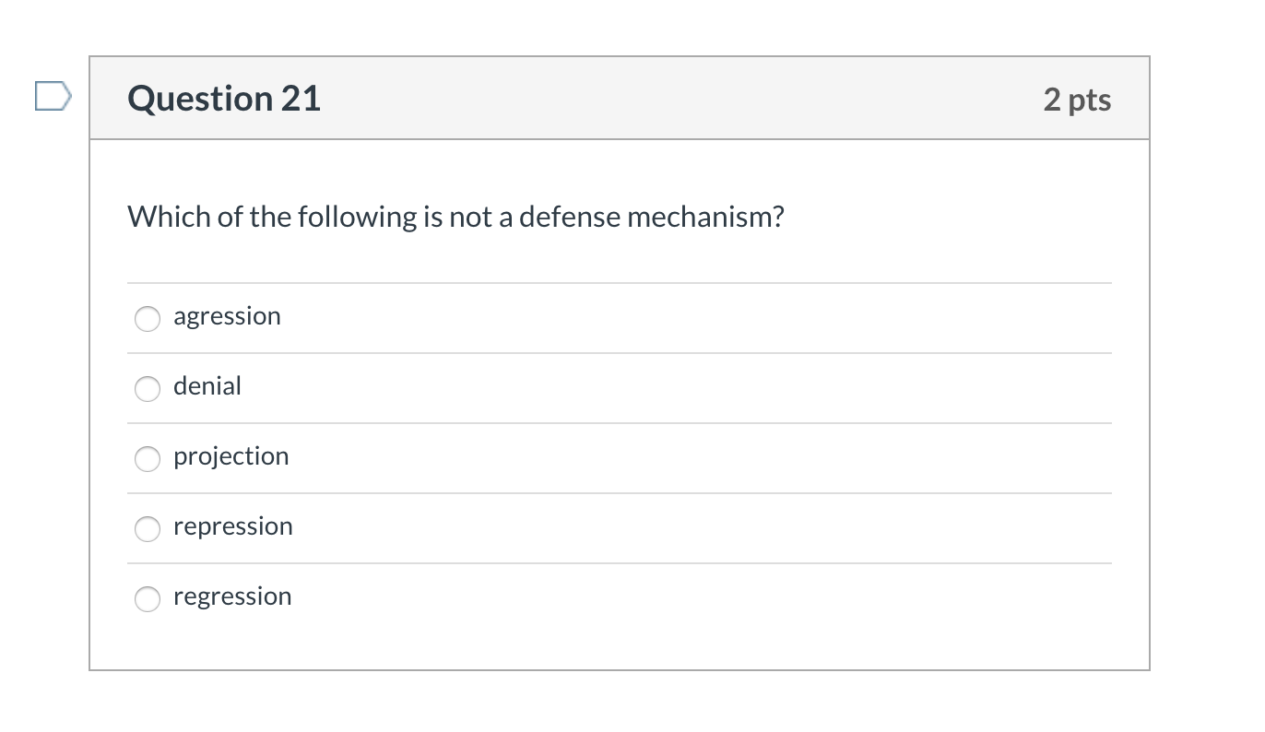Viewport: 1265px width, 732px height.
Task: Click the 'denial' answer label text
Action: point(207,386)
